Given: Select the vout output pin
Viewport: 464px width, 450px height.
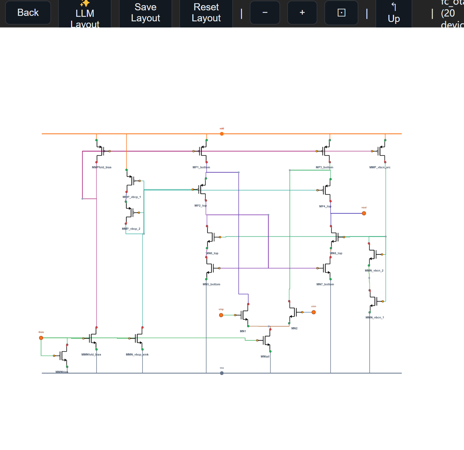Looking at the screenshot, I should coord(364,213).
